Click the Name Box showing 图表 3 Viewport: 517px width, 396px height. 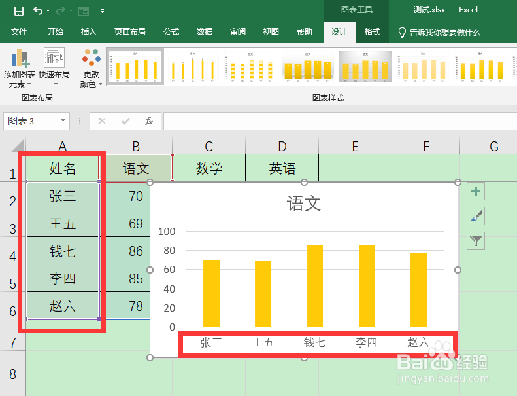30,121
